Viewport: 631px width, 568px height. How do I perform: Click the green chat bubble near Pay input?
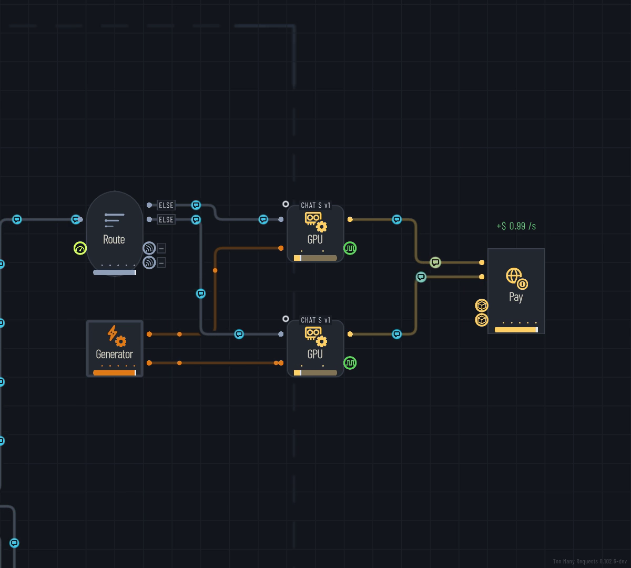(x=435, y=262)
